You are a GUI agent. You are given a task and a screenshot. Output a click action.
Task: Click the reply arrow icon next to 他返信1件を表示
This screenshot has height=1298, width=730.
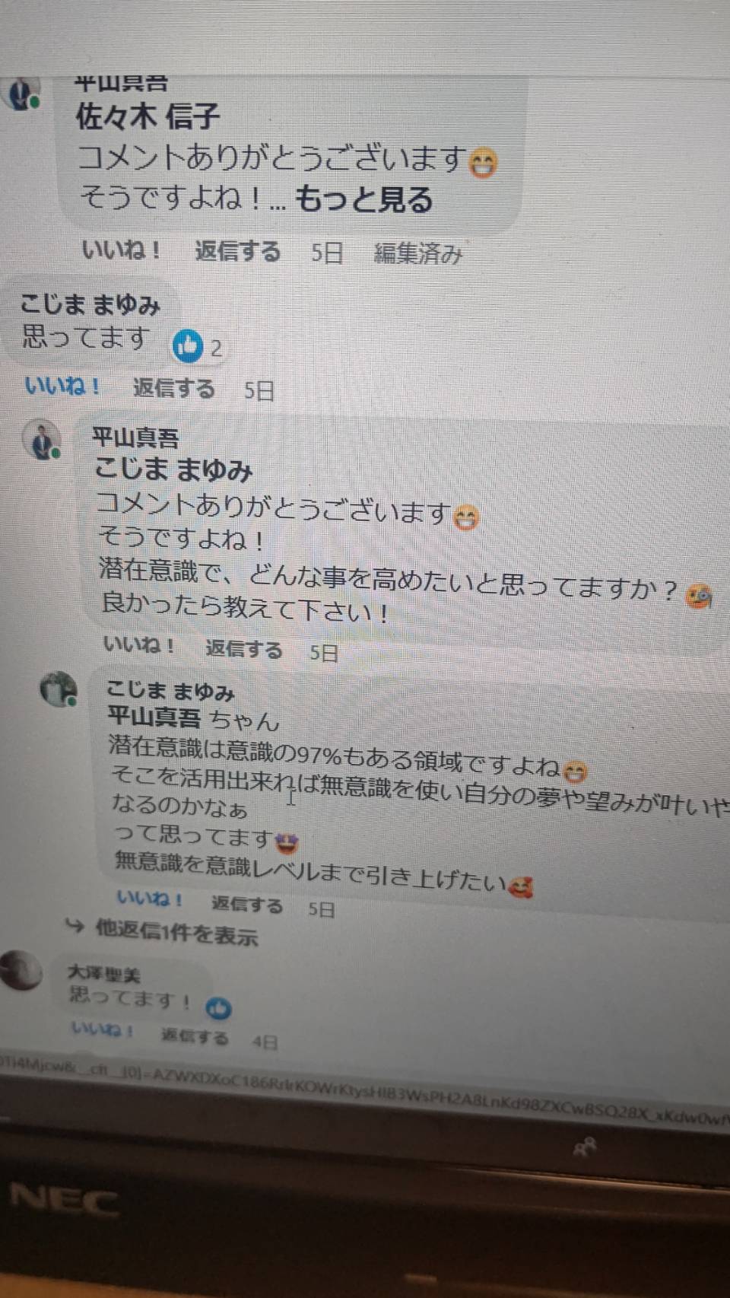pyautogui.click(x=74, y=925)
